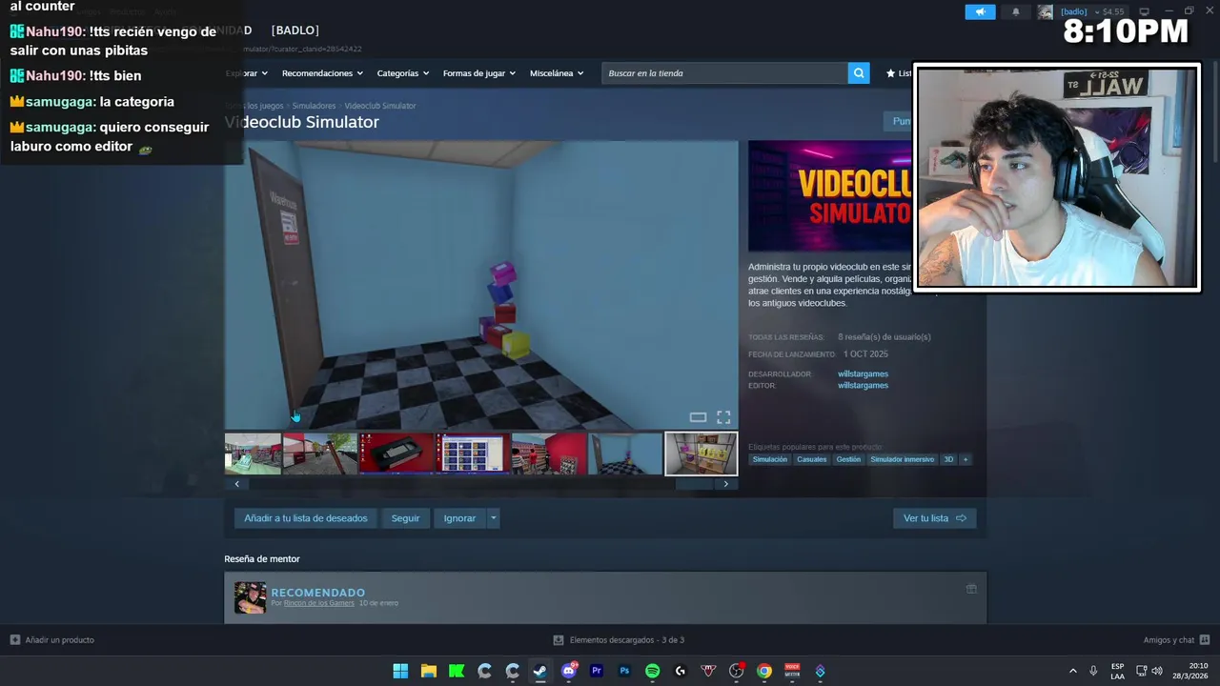Expand the Explorar store menu
1220x686 pixels.
coord(247,73)
